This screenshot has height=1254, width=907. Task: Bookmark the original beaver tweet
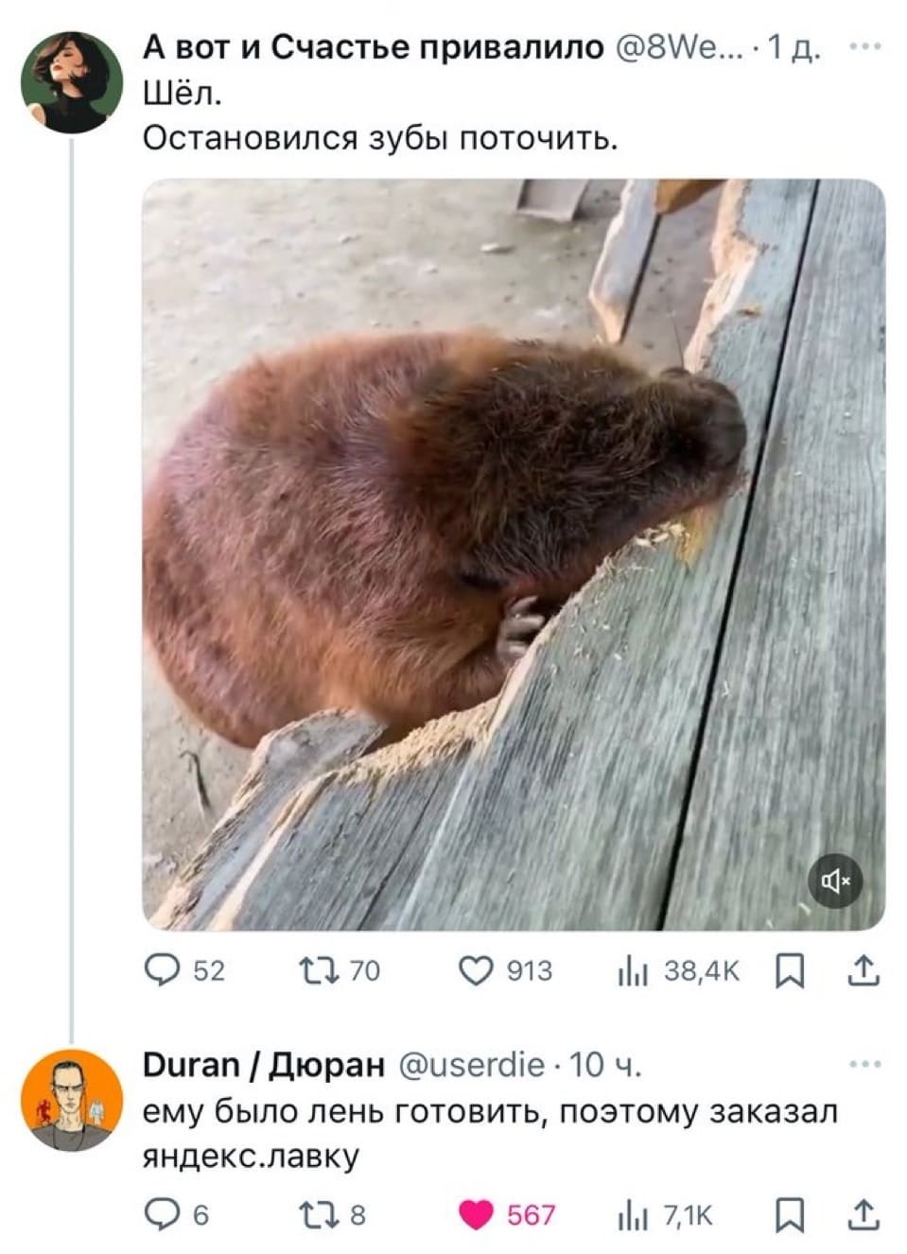pos(789,971)
